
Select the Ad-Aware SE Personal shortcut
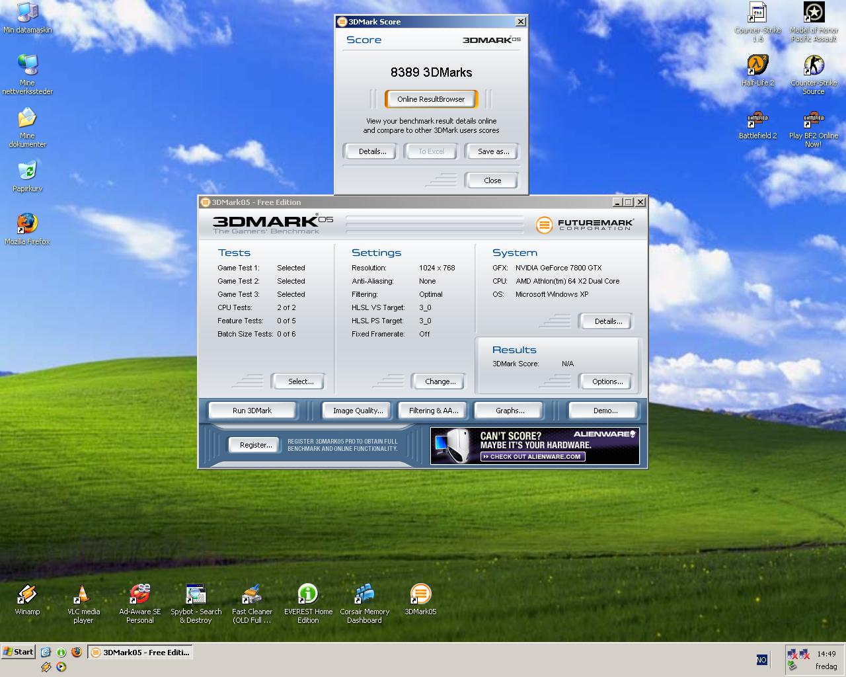click(x=139, y=604)
